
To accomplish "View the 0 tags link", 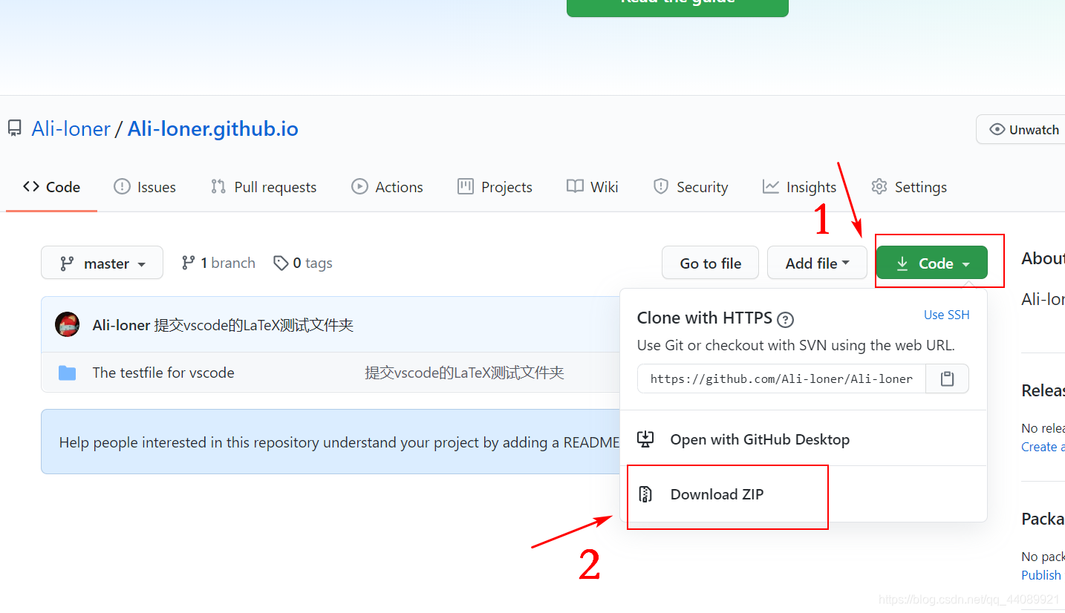I will [x=303, y=263].
